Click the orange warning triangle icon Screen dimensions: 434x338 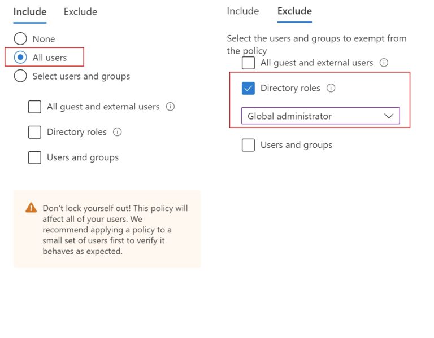[31, 208]
